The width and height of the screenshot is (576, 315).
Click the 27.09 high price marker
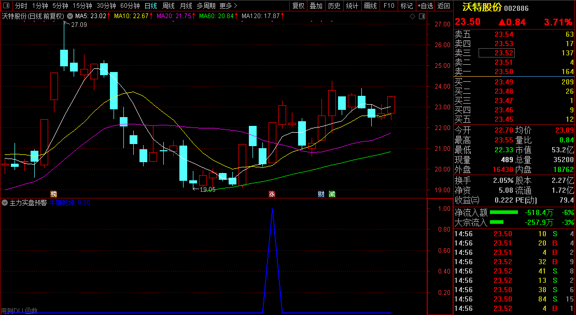(x=79, y=25)
